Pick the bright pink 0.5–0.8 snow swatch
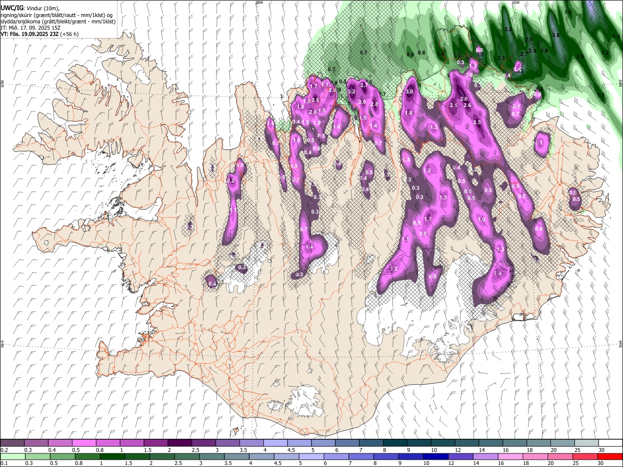Image resolution: width=623 pixels, height=467 pixels. coord(84,443)
